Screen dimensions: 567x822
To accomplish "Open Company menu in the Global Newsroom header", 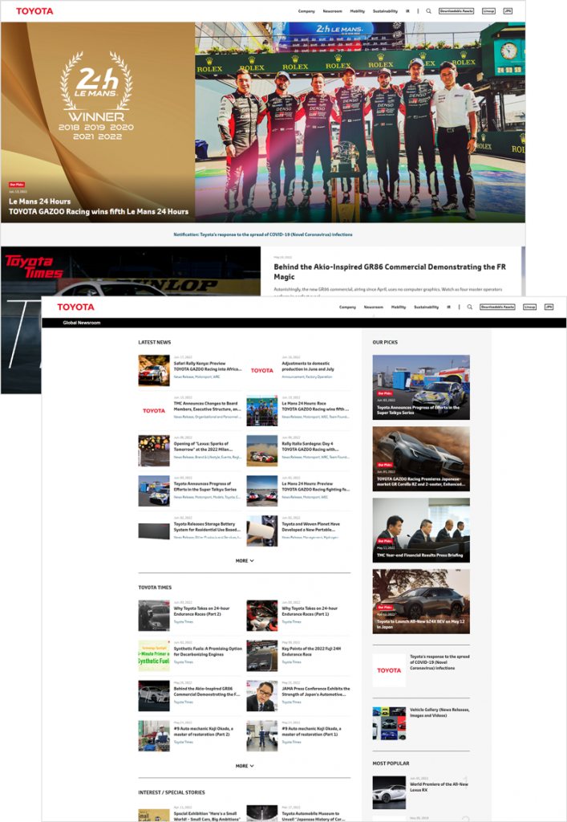I will coord(347,307).
